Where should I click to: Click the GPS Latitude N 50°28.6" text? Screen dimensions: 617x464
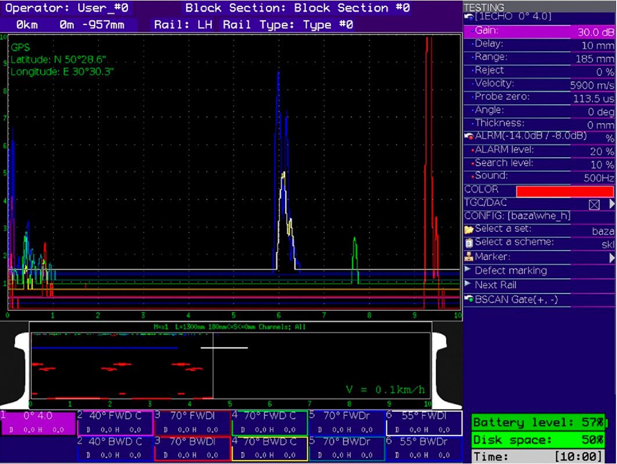(x=58, y=60)
